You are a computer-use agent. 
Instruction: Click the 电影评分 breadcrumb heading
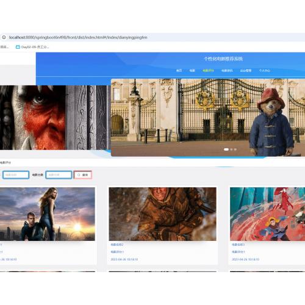(x=5, y=163)
